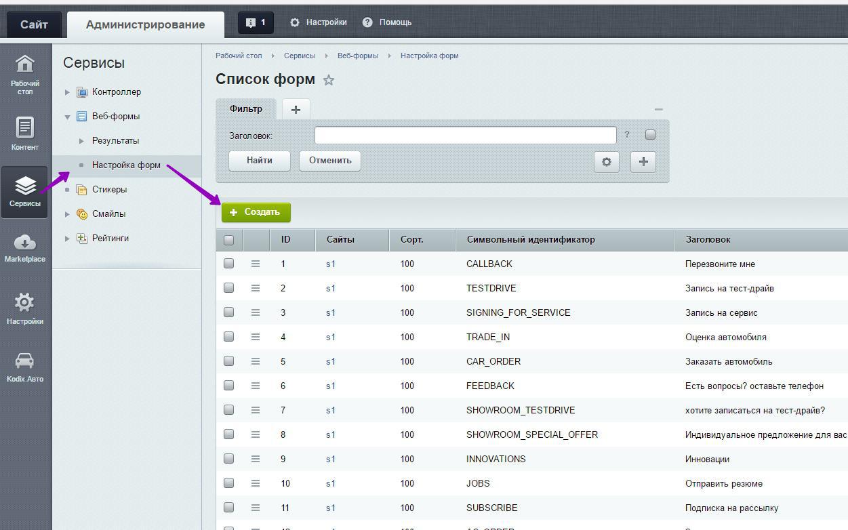The width and height of the screenshot is (848, 530).
Task: Open row actions menu for TRADE_IN
Action: 256,337
